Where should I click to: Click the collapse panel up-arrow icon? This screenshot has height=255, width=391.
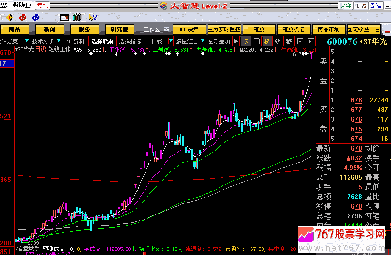pos(300,41)
